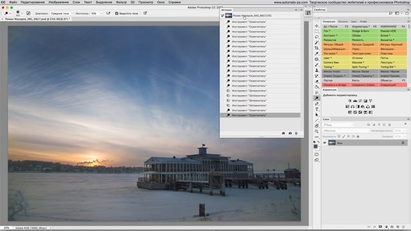The image size is (411, 231).
Task: Open the Изображение menu
Action: pyautogui.click(x=58, y=2)
